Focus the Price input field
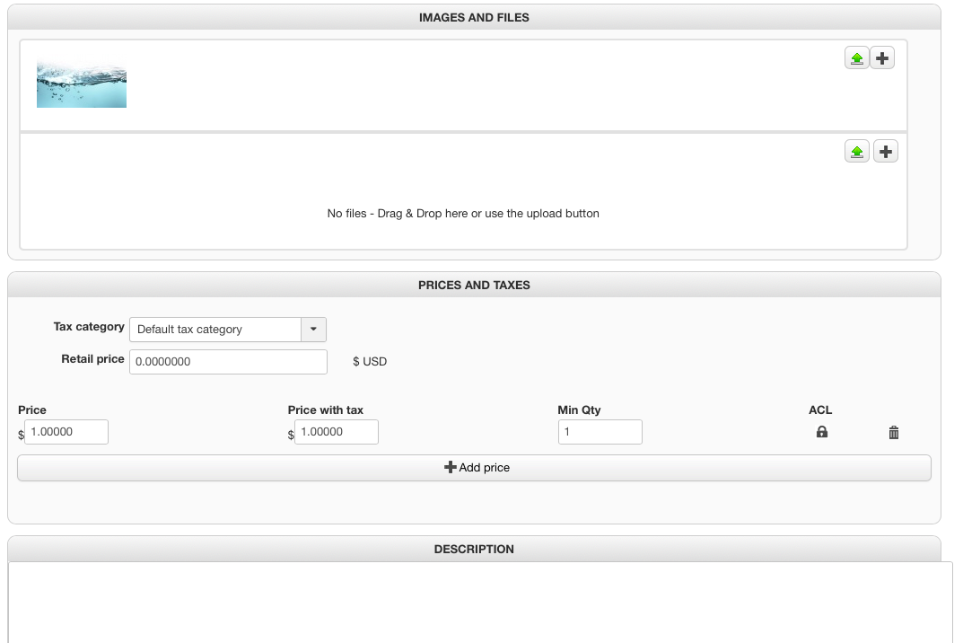 (66, 432)
